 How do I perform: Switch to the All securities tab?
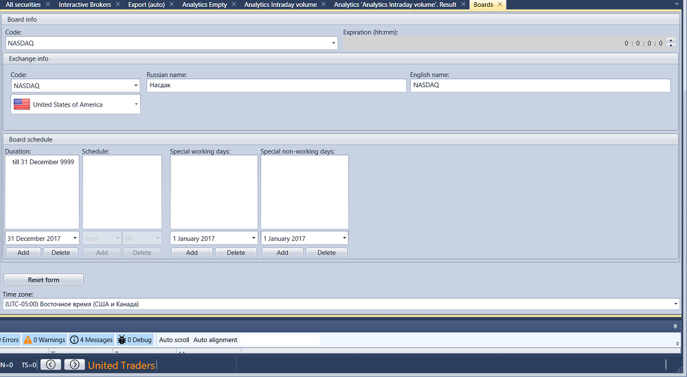[x=23, y=4]
